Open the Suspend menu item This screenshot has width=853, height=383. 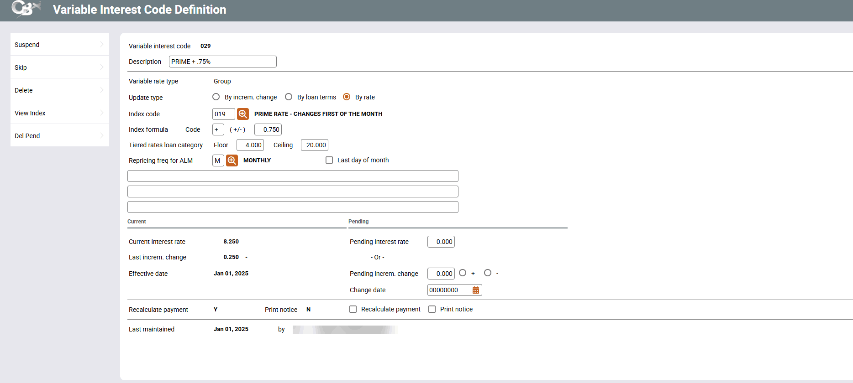click(59, 45)
